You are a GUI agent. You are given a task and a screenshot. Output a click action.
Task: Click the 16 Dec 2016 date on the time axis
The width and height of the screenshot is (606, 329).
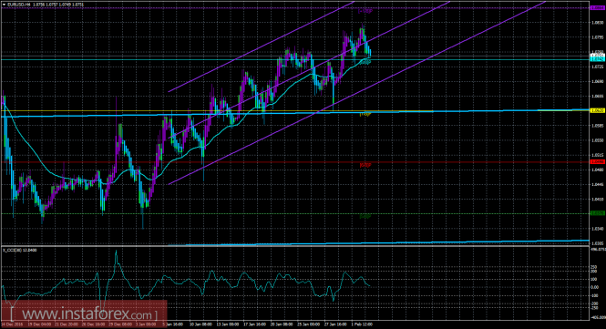11,324
